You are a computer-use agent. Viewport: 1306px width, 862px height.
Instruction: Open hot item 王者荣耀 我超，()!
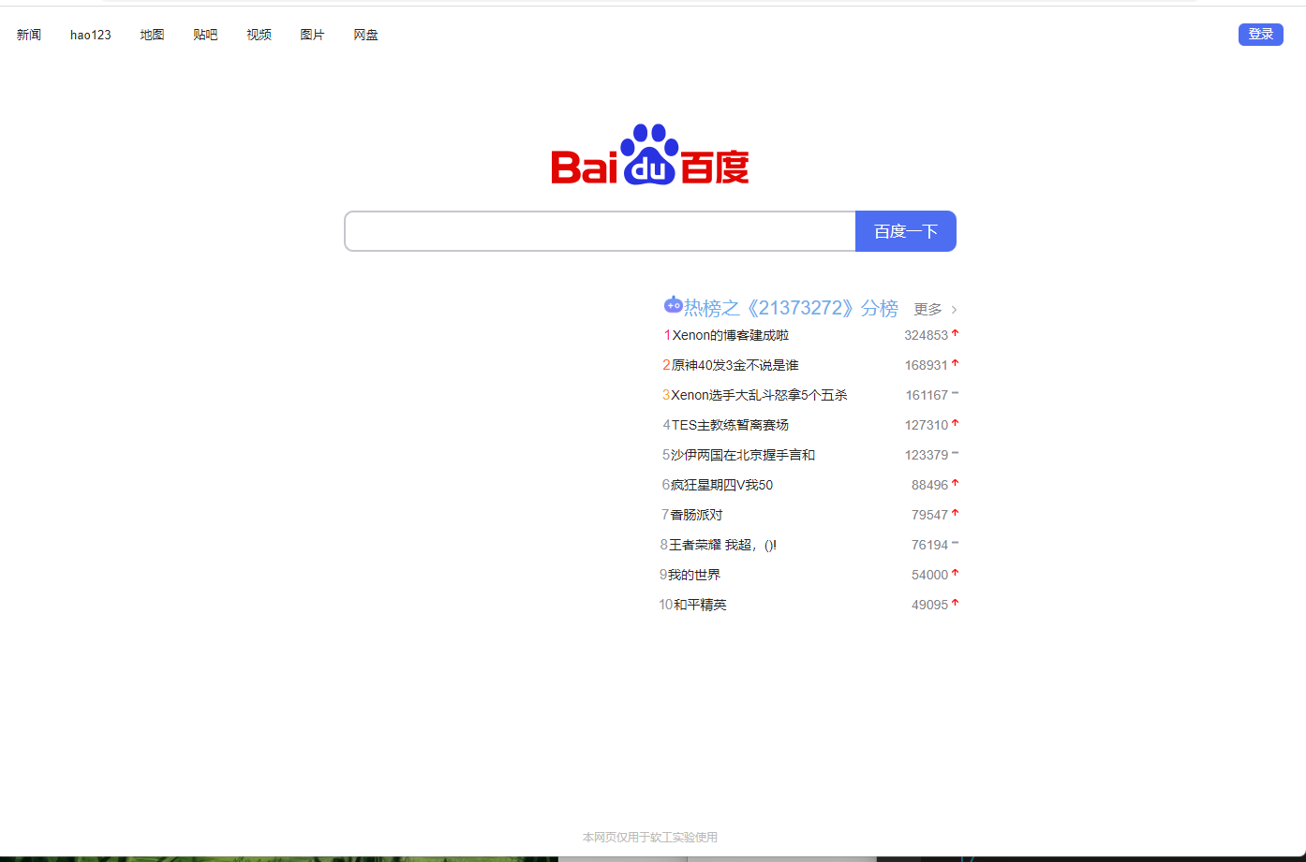click(722, 545)
